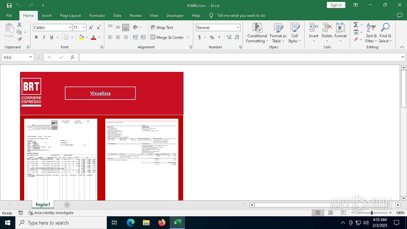This screenshot has width=407, height=229.
Task: Open Format as Table gallery
Action: [278, 33]
